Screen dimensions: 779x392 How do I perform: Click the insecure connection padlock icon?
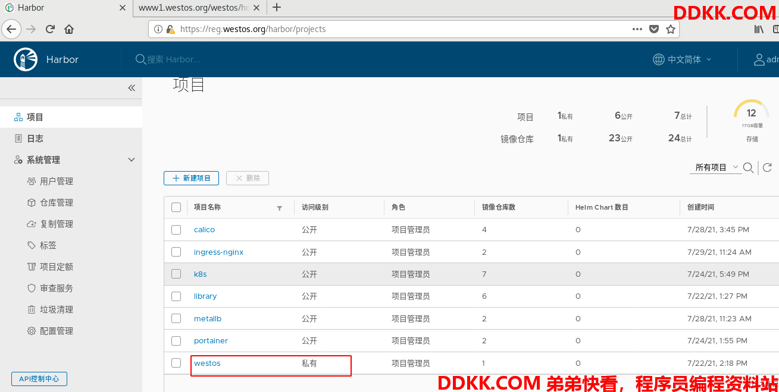[x=170, y=29]
